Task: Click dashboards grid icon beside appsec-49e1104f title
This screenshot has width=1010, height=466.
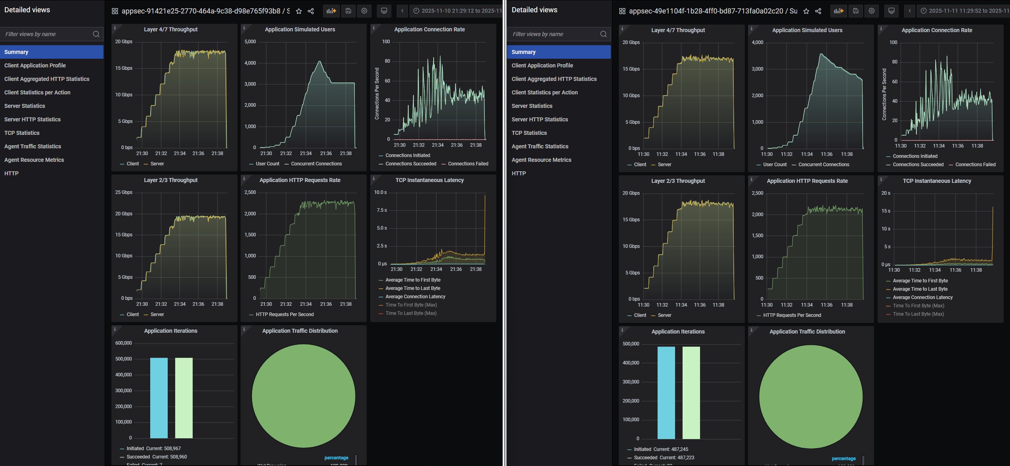Action: point(622,11)
